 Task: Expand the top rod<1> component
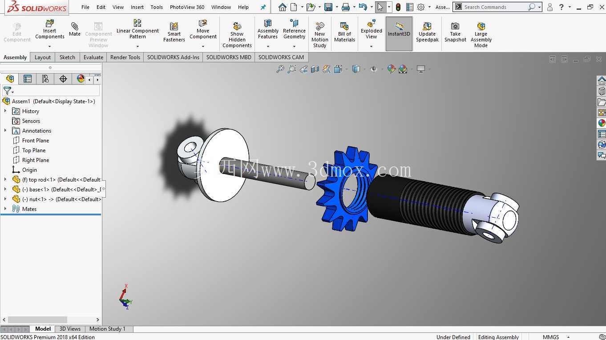click(x=5, y=180)
